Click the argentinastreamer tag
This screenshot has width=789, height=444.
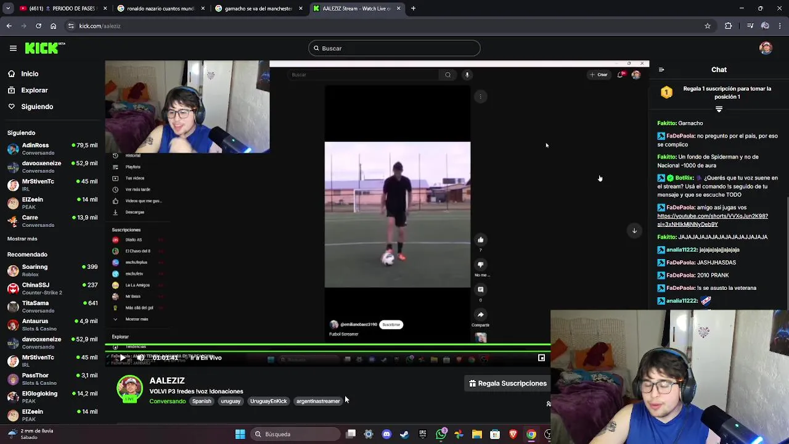(318, 401)
